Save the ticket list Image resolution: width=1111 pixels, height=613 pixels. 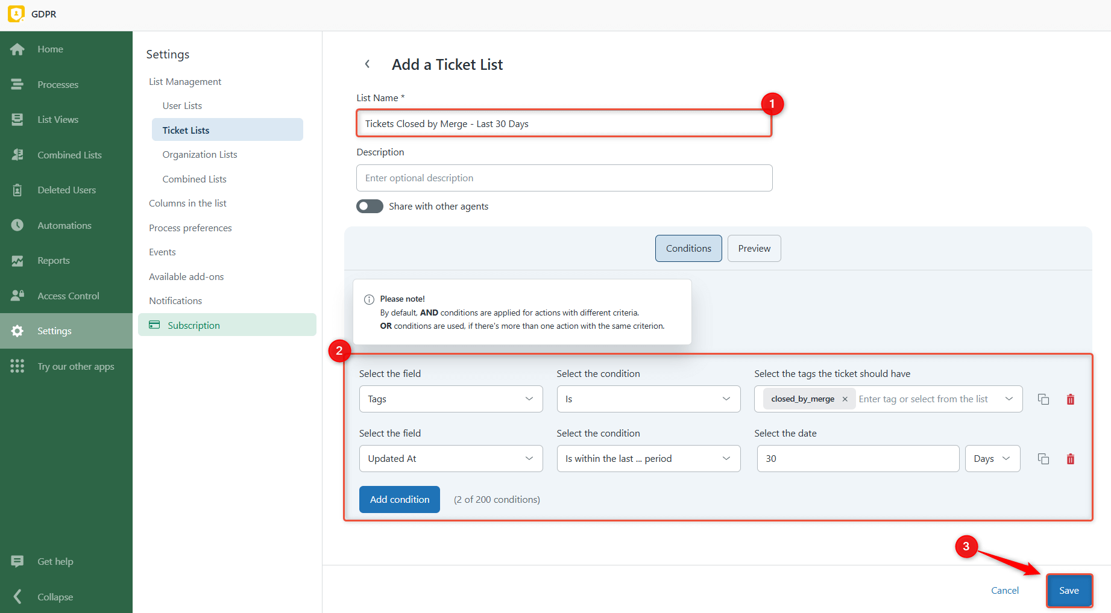1068,591
